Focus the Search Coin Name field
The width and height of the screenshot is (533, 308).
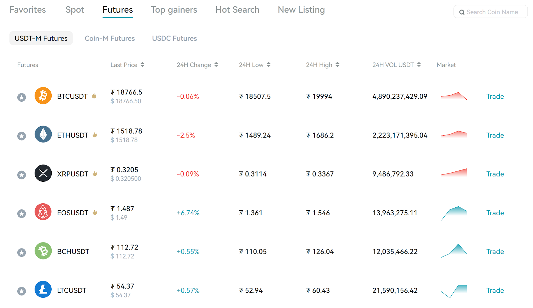[490, 12]
